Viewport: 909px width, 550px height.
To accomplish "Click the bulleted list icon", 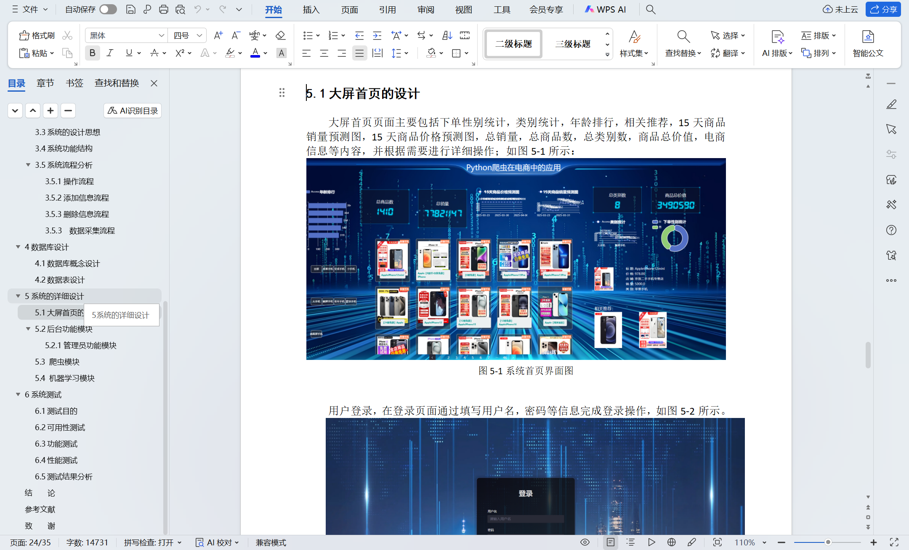I will pyautogui.click(x=308, y=35).
